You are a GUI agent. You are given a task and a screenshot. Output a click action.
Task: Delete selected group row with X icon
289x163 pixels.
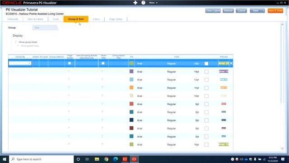click(231, 63)
